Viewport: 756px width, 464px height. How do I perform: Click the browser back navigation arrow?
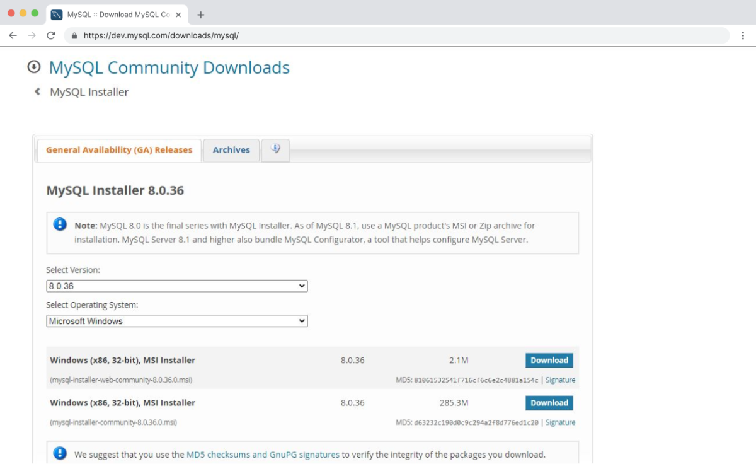13,37
